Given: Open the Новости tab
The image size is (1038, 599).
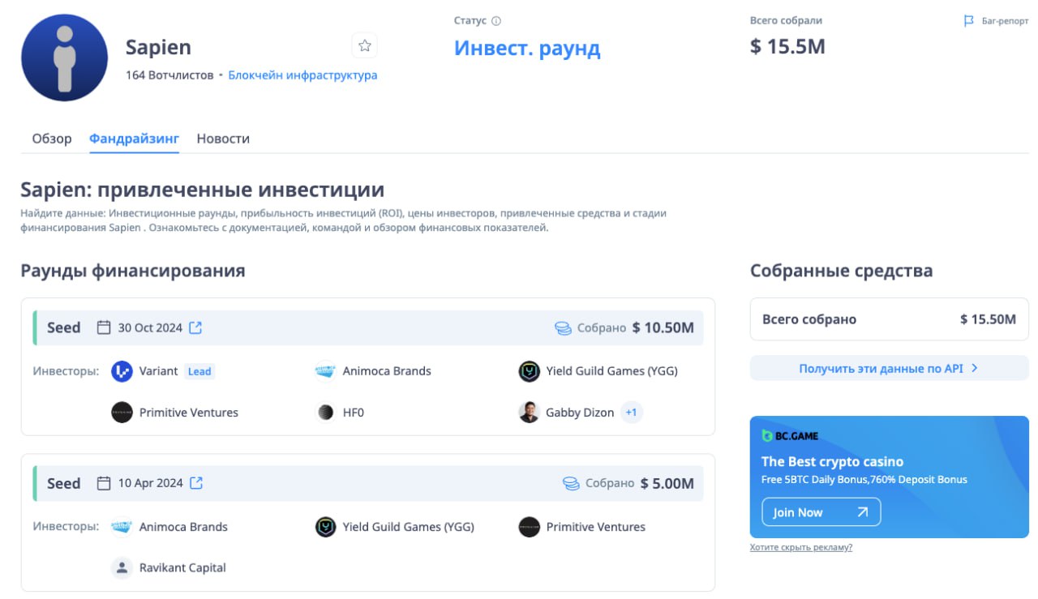Looking at the screenshot, I should point(223,139).
